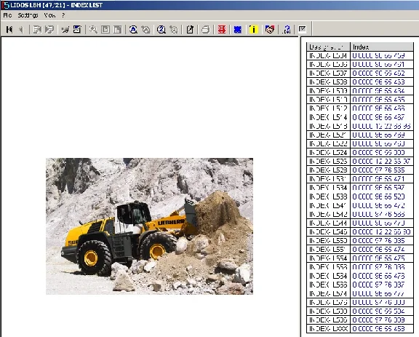Viewport: 419px width, 337px height.
Task: Click the colorful face icon in toolbar
Action: [x=270, y=29]
